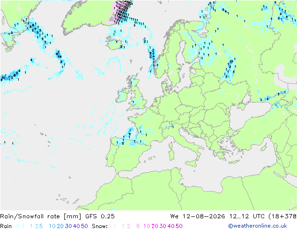Click the 'Snow:' legend label
This screenshot has width=297, height=230.
[x=100, y=226]
